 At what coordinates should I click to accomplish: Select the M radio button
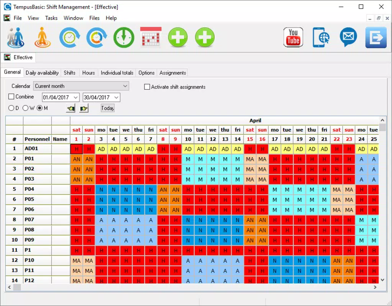point(39,108)
